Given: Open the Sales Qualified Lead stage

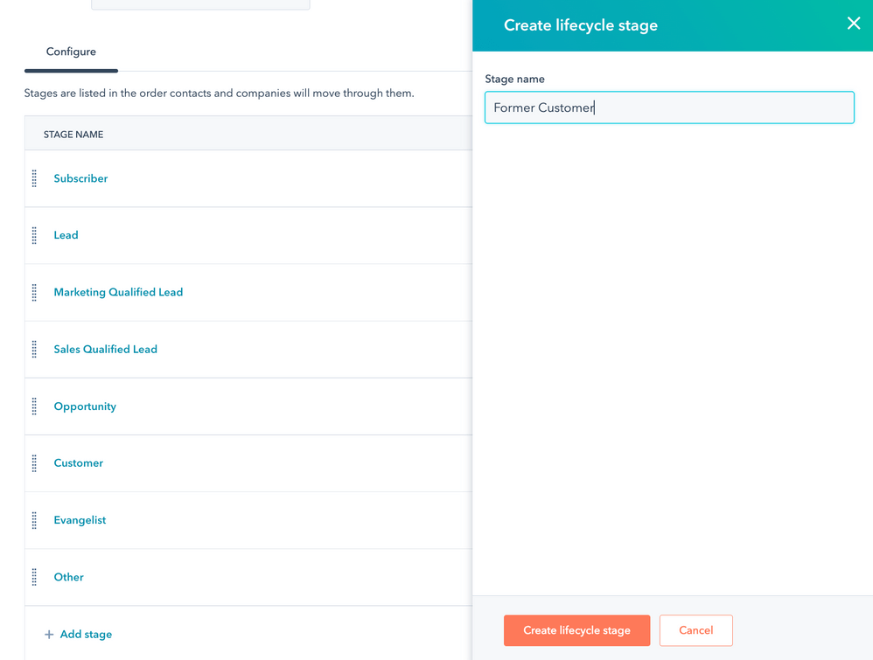Looking at the screenshot, I should coord(105,350).
